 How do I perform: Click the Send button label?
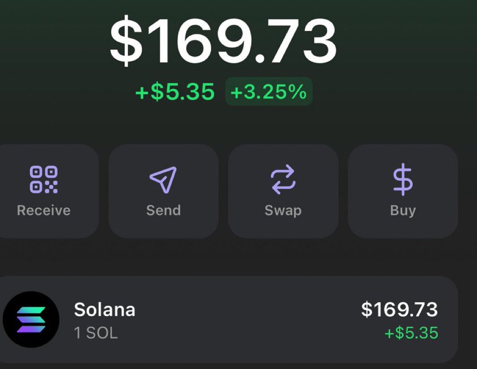(163, 210)
